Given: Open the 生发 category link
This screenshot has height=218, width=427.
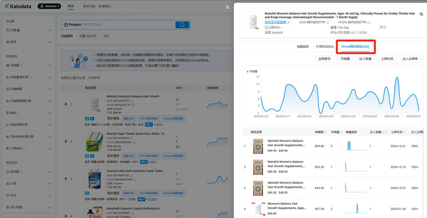Looking at the screenshot, I should pyautogui.click(x=159, y=124).
